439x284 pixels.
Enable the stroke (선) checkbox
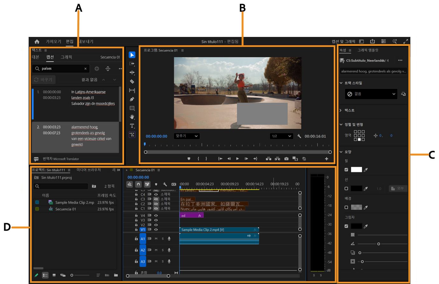click(x=346, y=188)
